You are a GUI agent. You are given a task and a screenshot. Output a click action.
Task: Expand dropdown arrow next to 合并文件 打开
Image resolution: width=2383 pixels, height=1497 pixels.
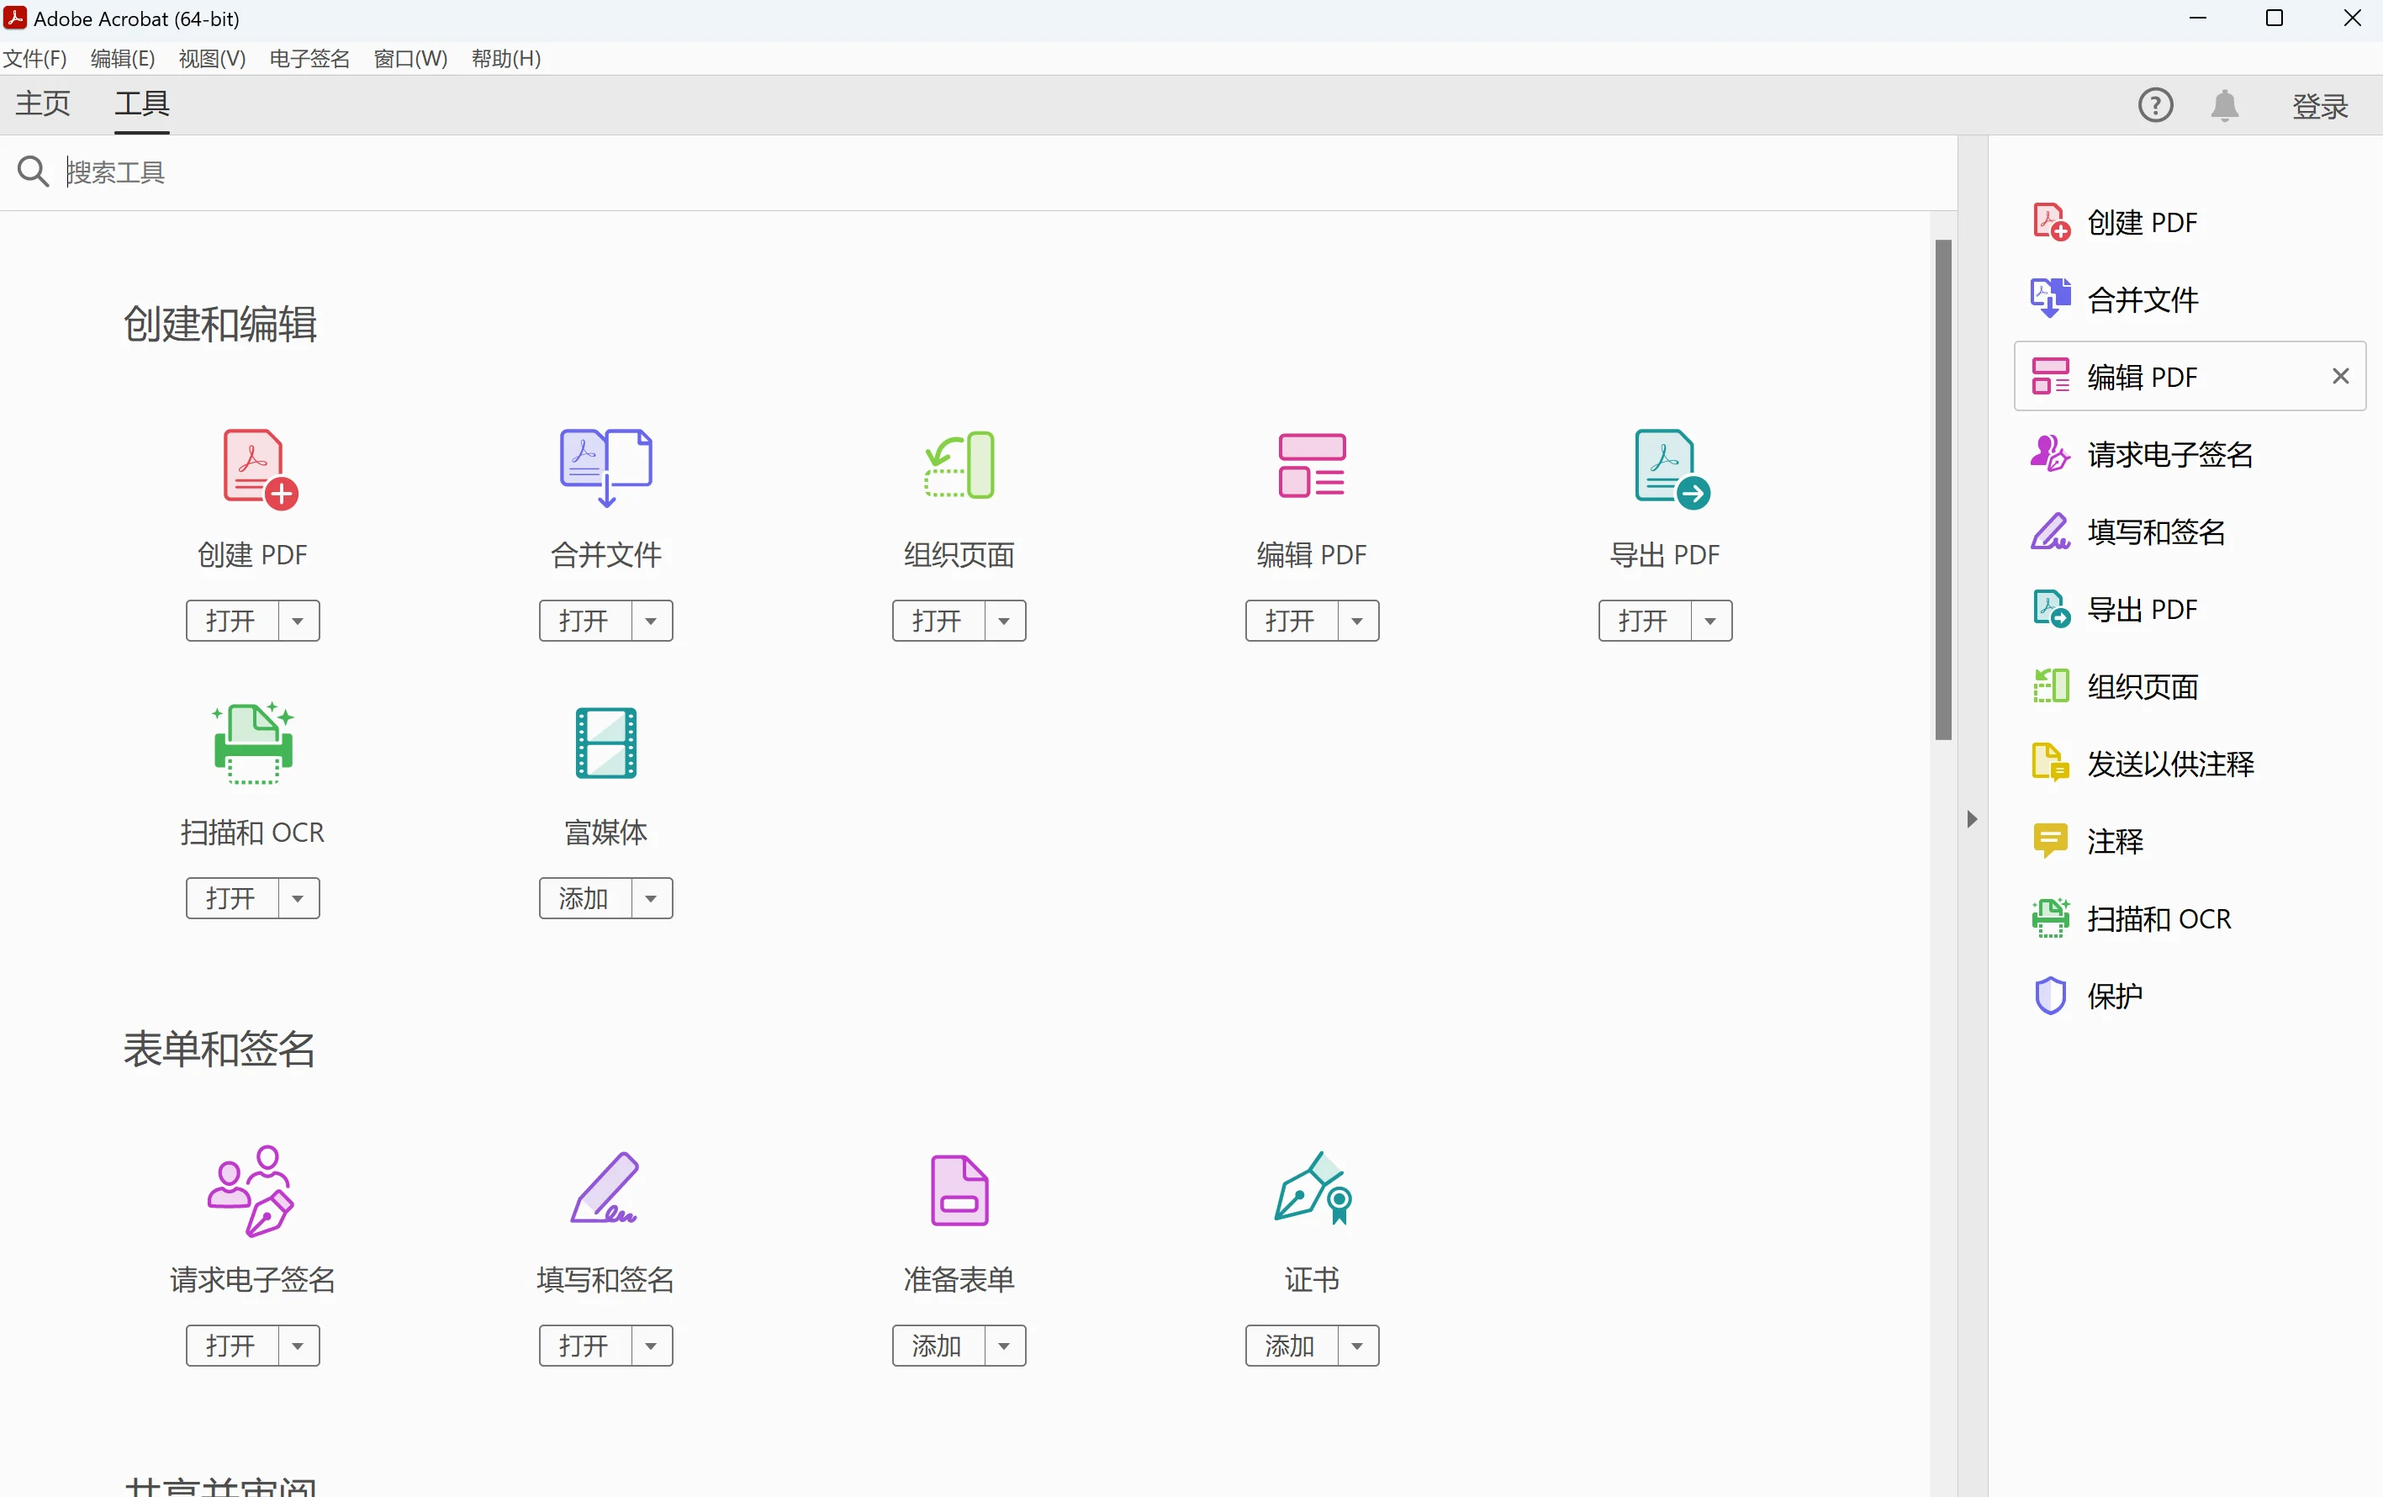pos(651,621)
